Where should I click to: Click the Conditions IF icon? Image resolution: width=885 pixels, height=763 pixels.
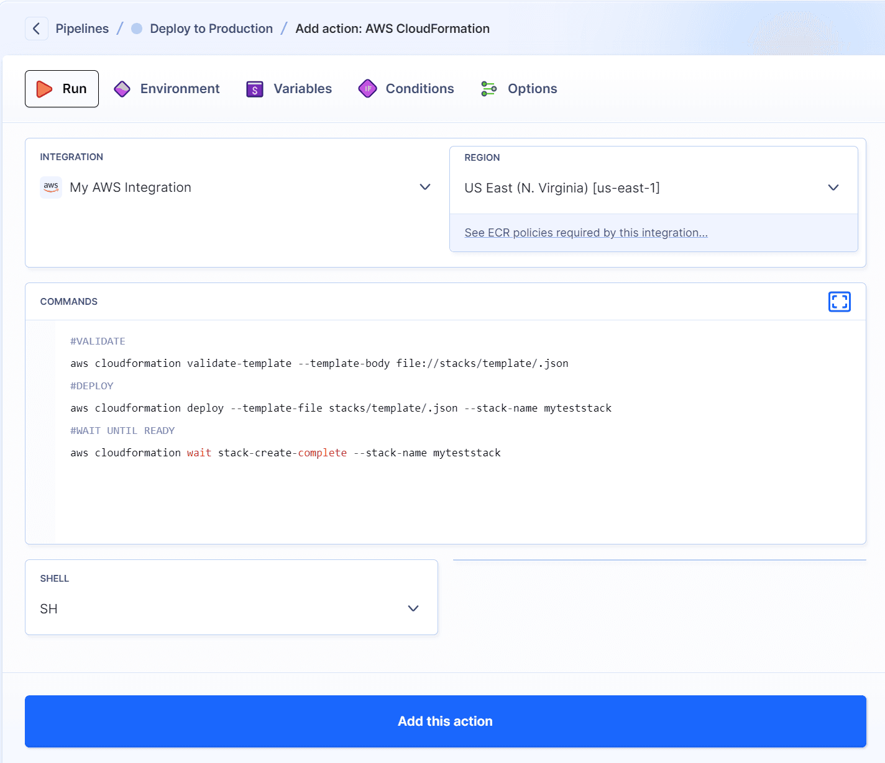(368, 89)
